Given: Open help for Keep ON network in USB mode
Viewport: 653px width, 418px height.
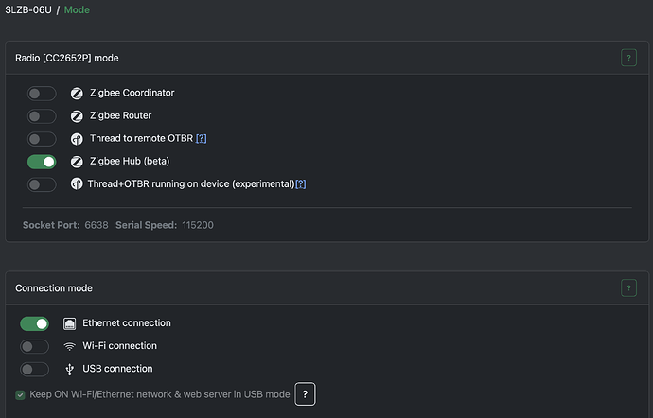Looking at the screenshot, I should point(305,393).
